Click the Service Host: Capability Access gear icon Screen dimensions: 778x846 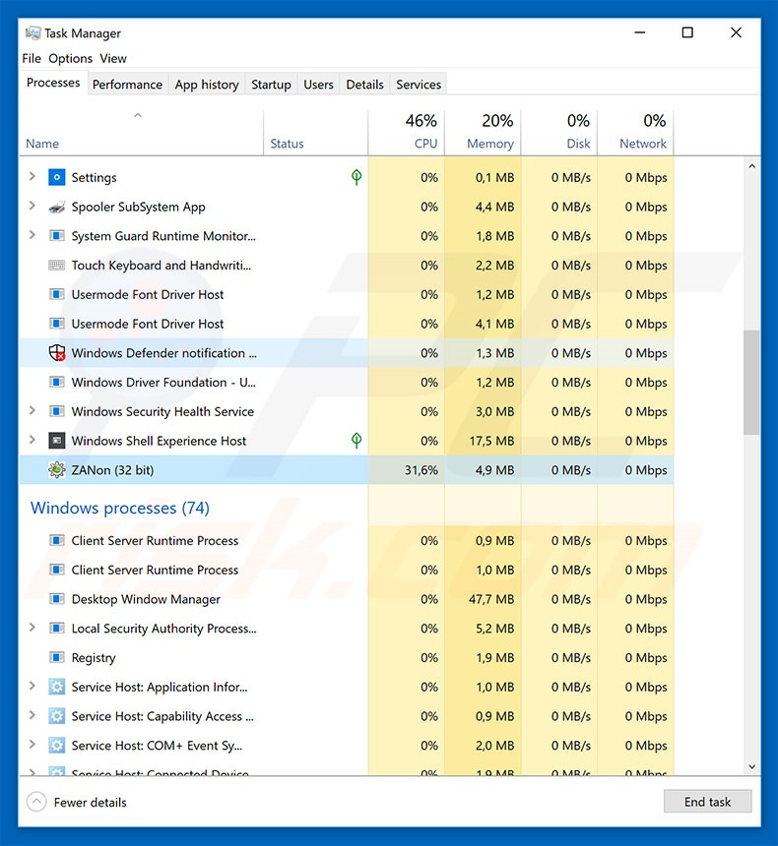coord(57,716)
